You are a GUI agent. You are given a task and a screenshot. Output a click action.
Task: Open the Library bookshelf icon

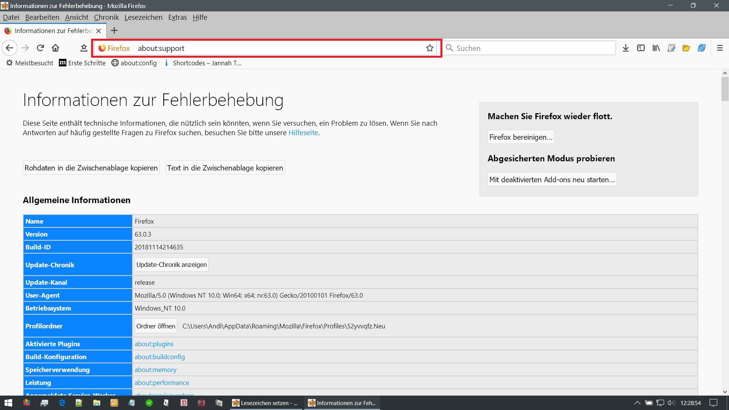[656, 48]
